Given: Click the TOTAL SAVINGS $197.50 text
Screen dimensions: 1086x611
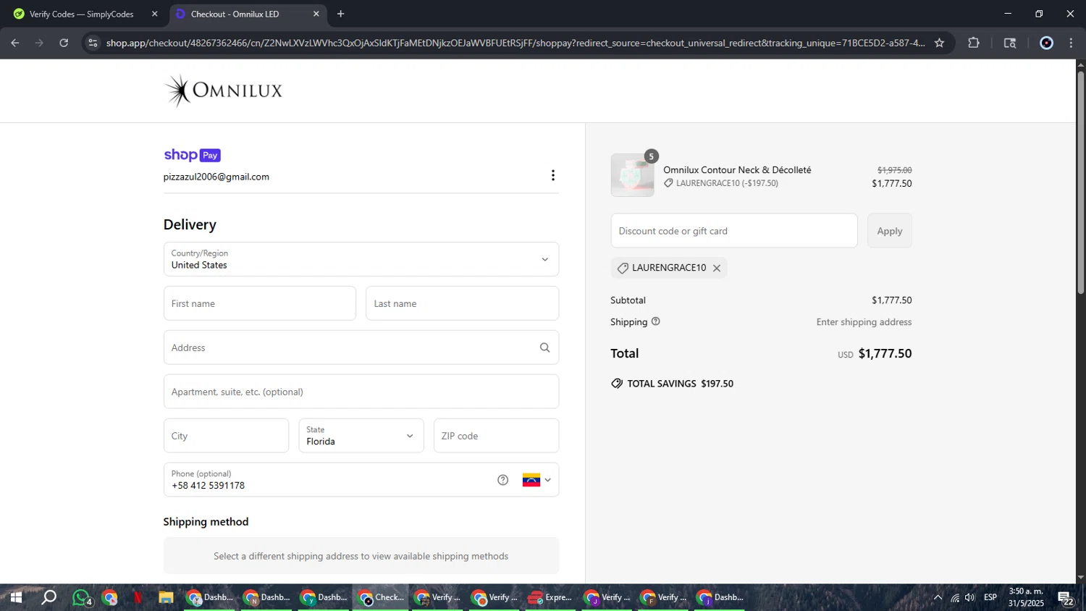Looking at the screenshot, I should 681,384.
